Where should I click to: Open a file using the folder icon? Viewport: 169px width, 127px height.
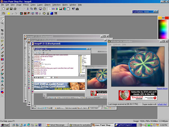tap(7, 9)
